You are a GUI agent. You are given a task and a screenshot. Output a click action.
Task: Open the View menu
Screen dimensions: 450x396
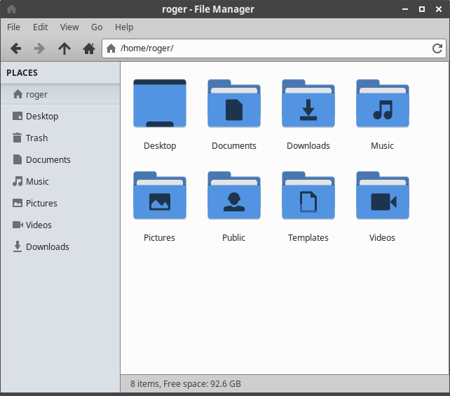[69, 27]
